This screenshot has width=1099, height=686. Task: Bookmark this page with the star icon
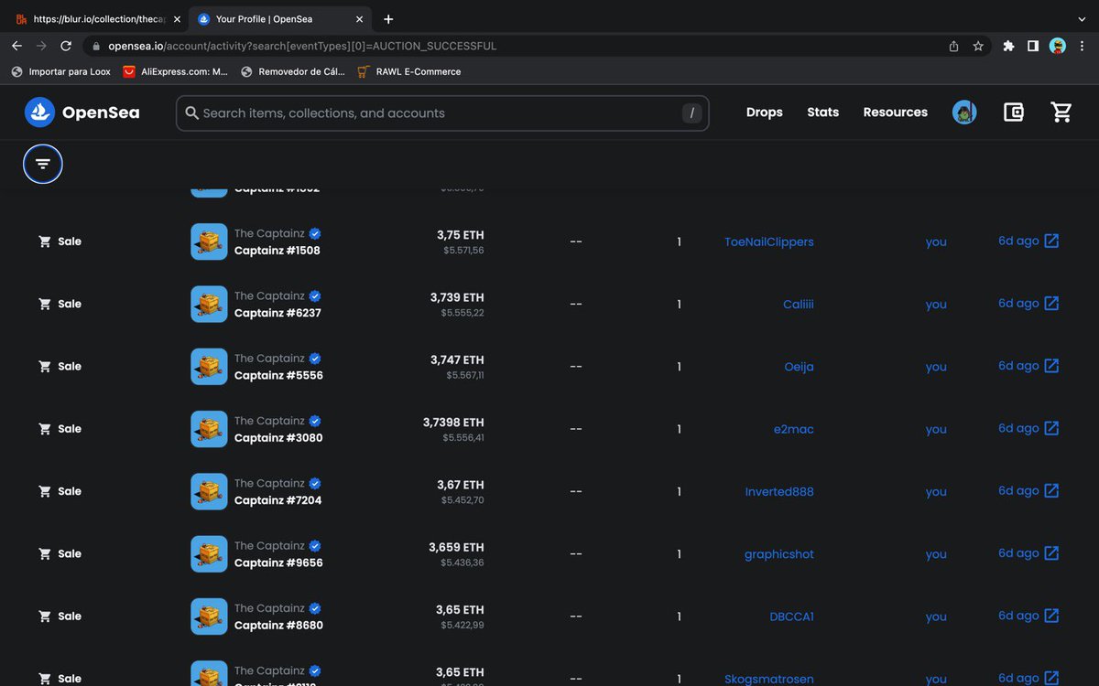(x=978, y=46)
